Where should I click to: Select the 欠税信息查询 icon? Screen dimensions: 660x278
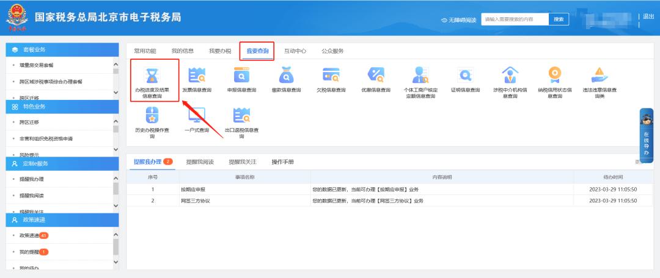[331, 76]
